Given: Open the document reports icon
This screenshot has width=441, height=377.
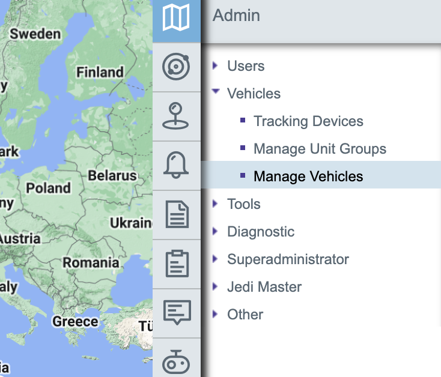Looking at the screenshot, I should pyautogui.click(x=176, y=214).
